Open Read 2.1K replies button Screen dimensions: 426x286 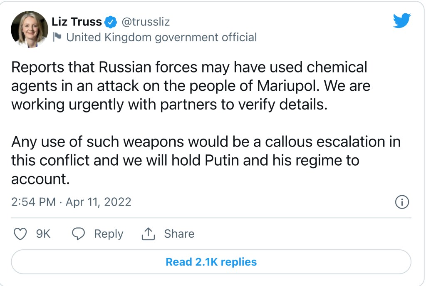click(x=211, y=262)
